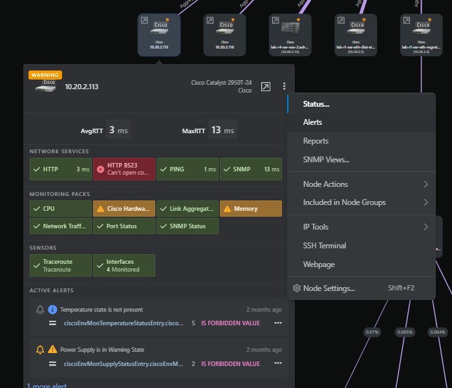This screenshot has width=452, height=388.
Task: Click the bell icon on Power Supply alert
Action: [x=40, y=350]
